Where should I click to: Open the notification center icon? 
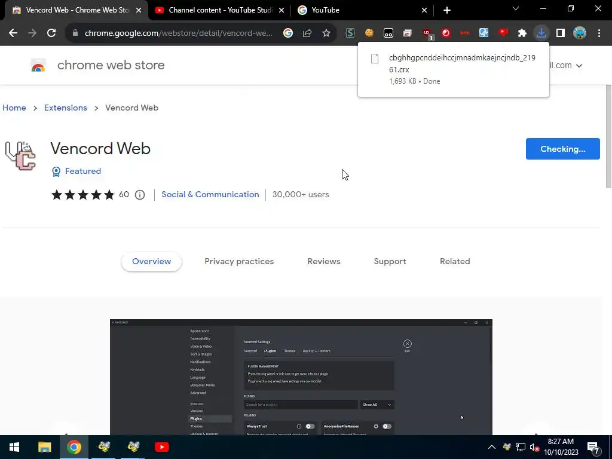click(x=593, y=447)
